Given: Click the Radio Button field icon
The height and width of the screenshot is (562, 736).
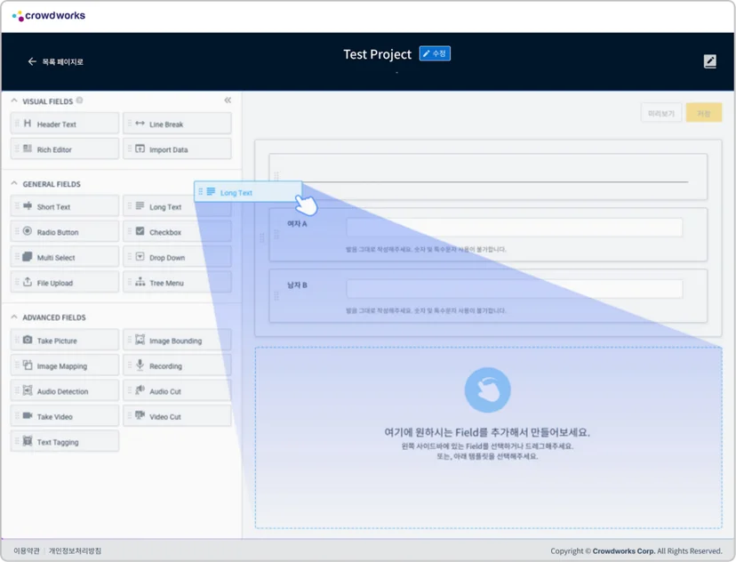Looking at the screenshot, I should point(28,231).
